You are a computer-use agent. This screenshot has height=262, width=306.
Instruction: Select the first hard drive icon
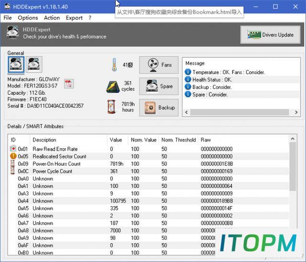point(16,65)
